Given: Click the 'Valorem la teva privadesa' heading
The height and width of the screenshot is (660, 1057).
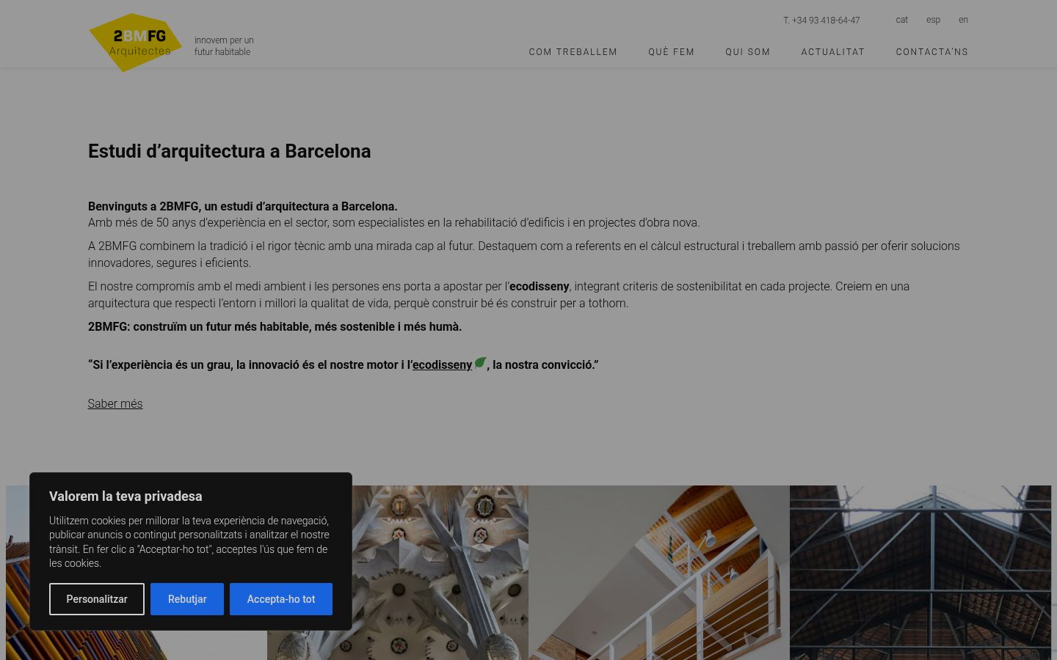Looking at the screenshot, I should point(126,496).
